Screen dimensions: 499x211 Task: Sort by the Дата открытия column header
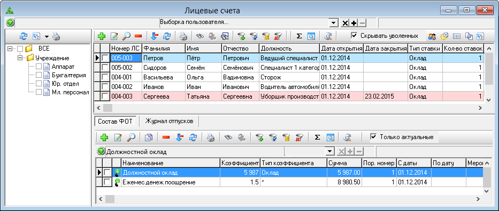click(x=341, y=48)
